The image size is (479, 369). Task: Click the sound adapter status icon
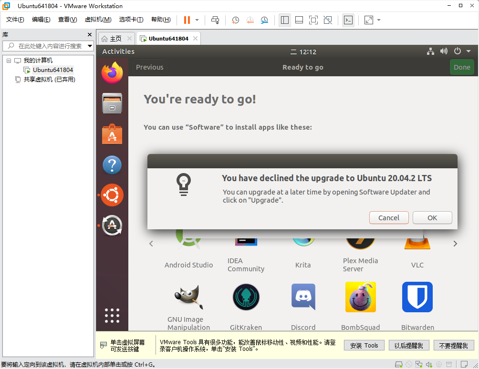[x=428, y=364]
